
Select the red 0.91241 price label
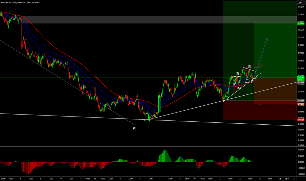pyautogui.click(x=300, y=104)
